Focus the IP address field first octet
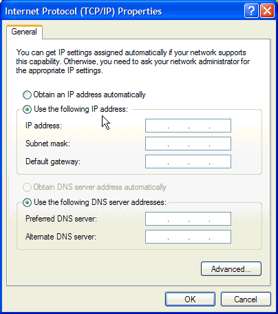278x314 pixels. pos(157,126)
